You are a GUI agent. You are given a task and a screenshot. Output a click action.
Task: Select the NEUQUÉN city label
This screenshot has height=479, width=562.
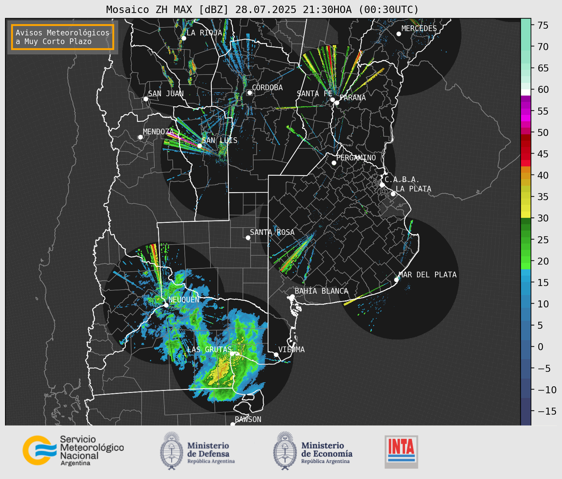coord(184,300)
